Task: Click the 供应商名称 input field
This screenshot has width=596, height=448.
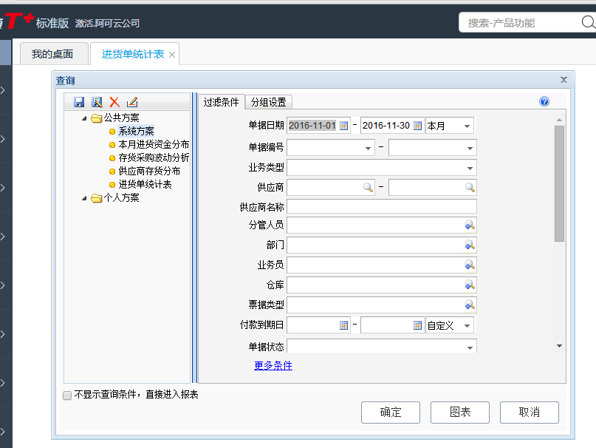Action: tap(382, 207)
